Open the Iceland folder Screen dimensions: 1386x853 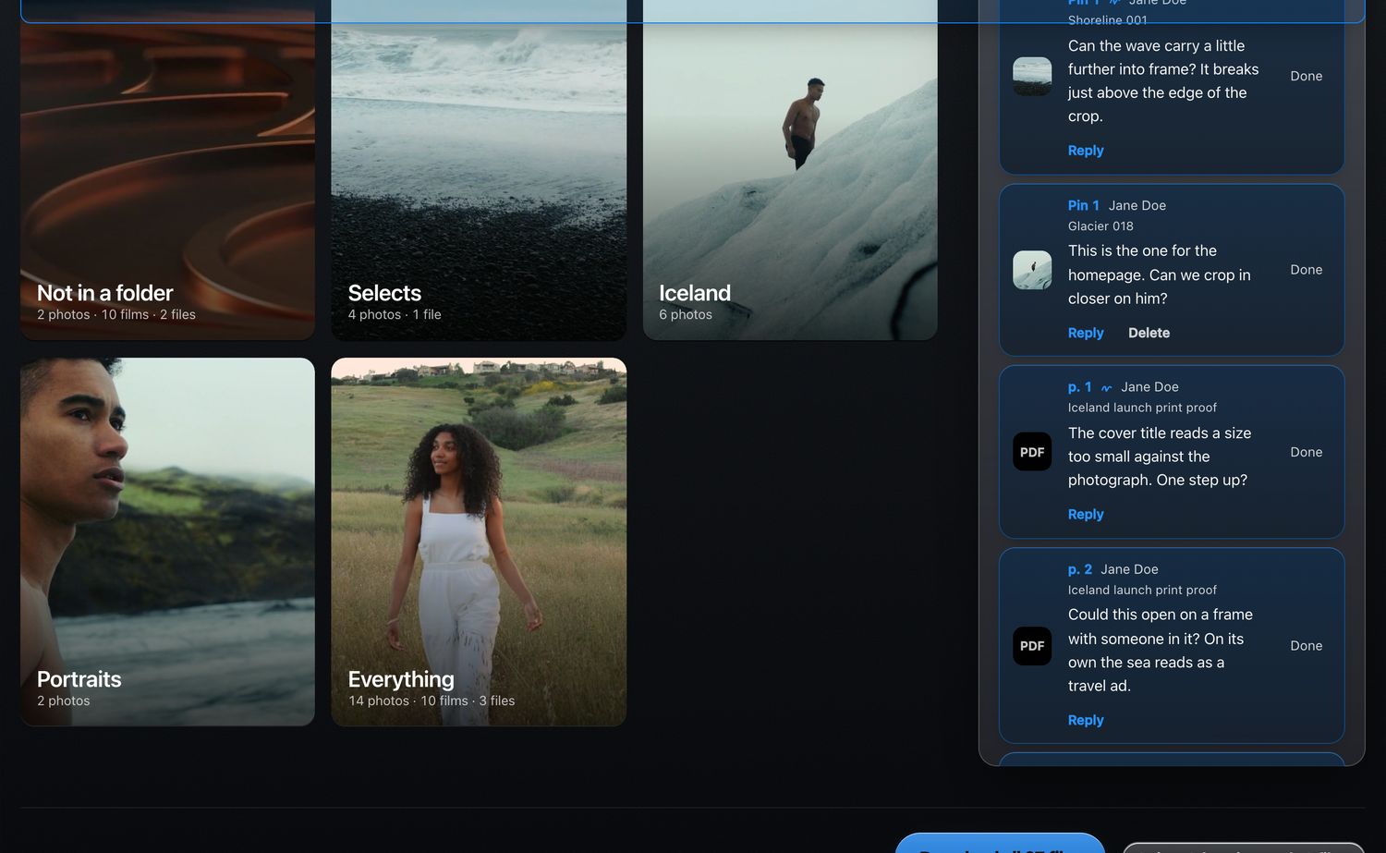pos(790,170)
